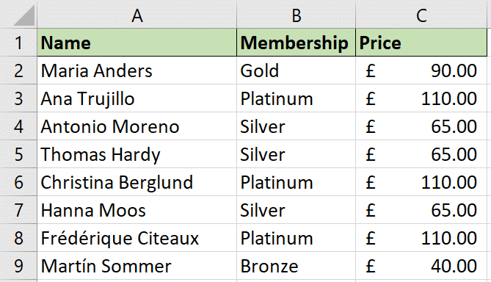
Task: Select the Frédérique Citeaux cell
Action: coord(137,238)
